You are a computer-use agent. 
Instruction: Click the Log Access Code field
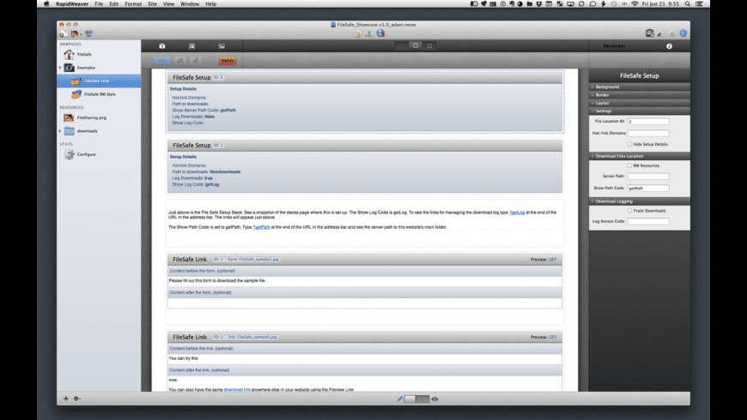tap(648, 221)
